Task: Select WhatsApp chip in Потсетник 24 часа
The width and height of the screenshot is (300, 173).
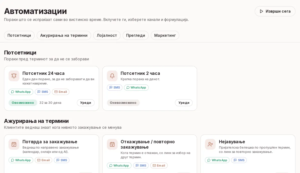Action: point(21,92)
